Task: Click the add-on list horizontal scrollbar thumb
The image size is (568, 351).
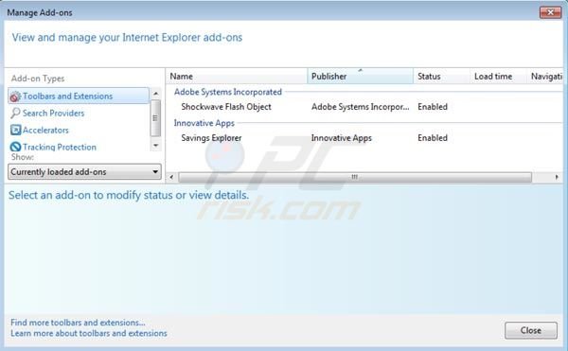Action: pyautogui.click(x=355, y=177)
